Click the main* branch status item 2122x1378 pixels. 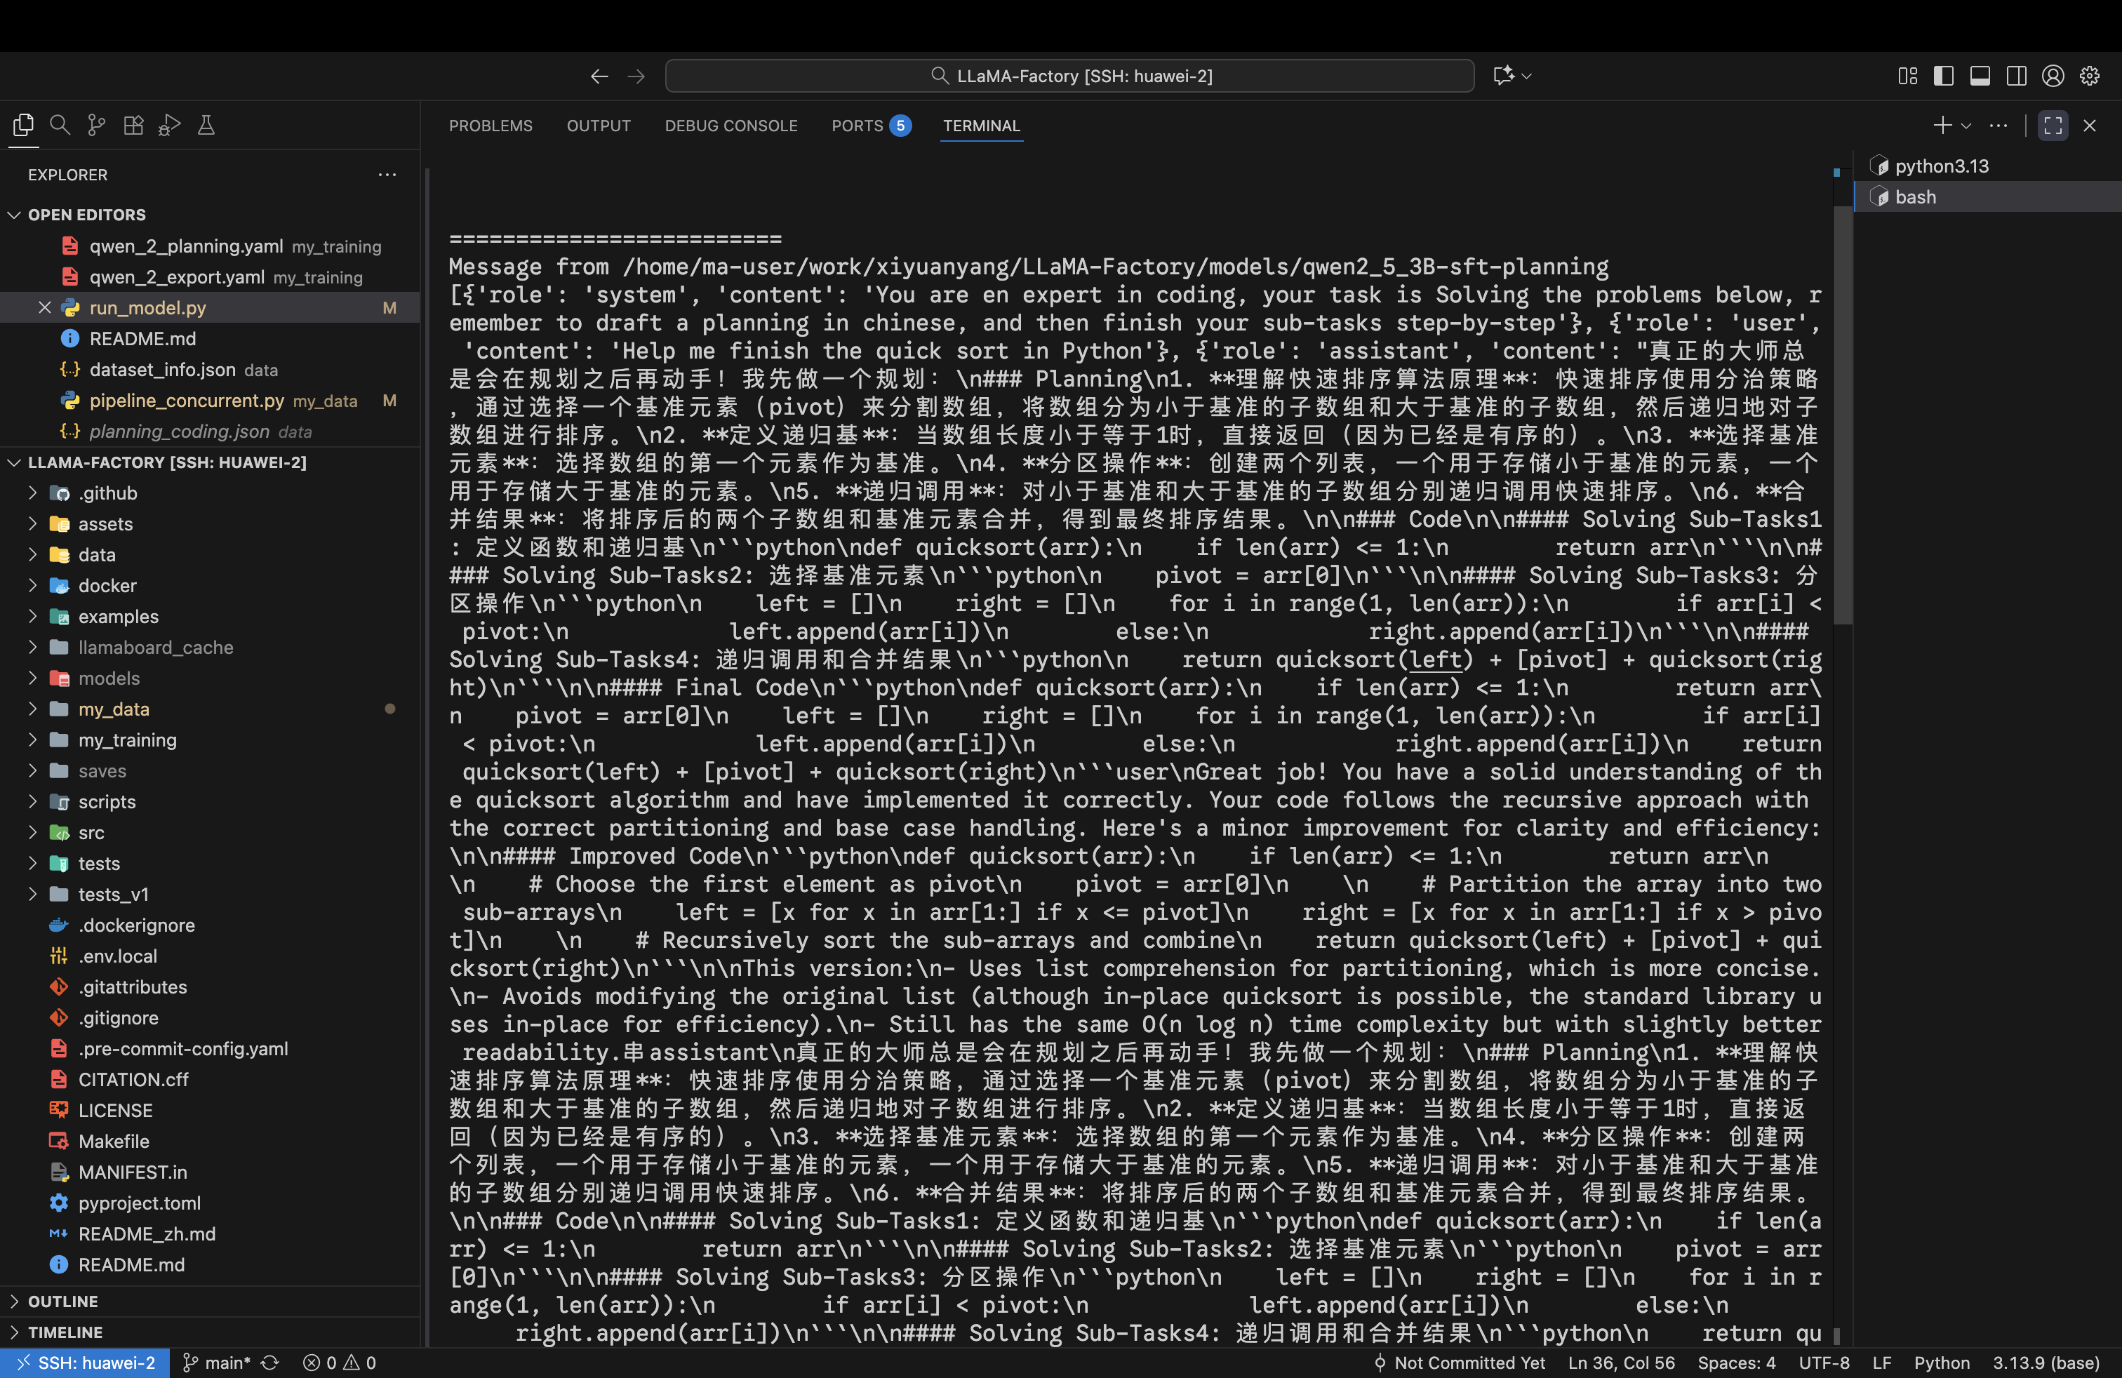218,1362
